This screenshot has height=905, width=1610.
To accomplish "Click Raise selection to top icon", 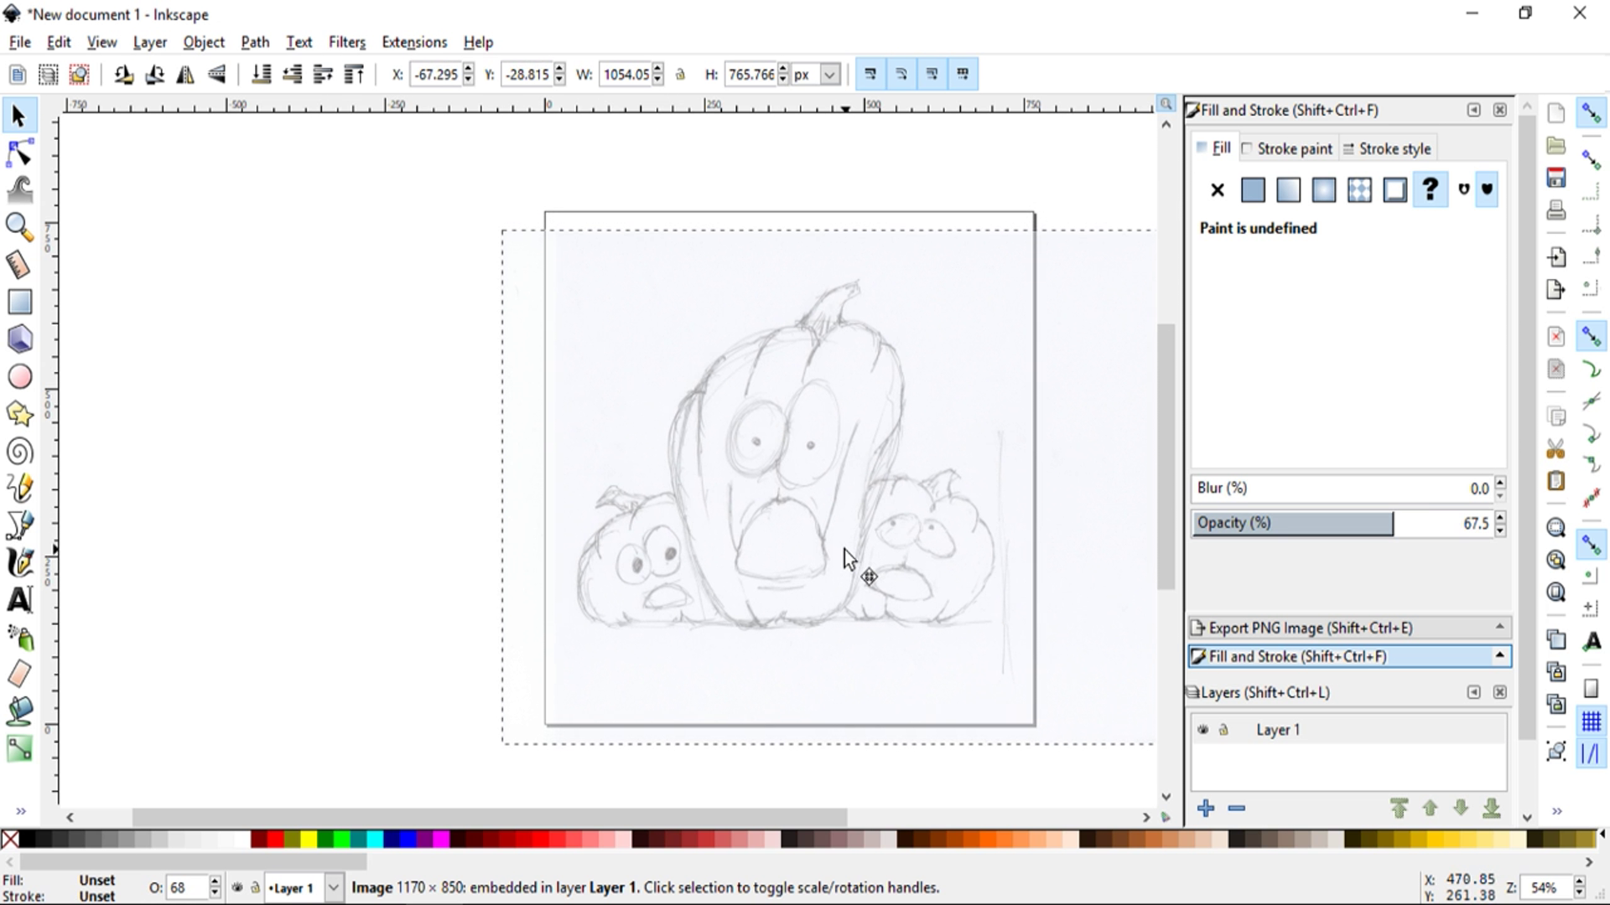I will pos(354,75).
